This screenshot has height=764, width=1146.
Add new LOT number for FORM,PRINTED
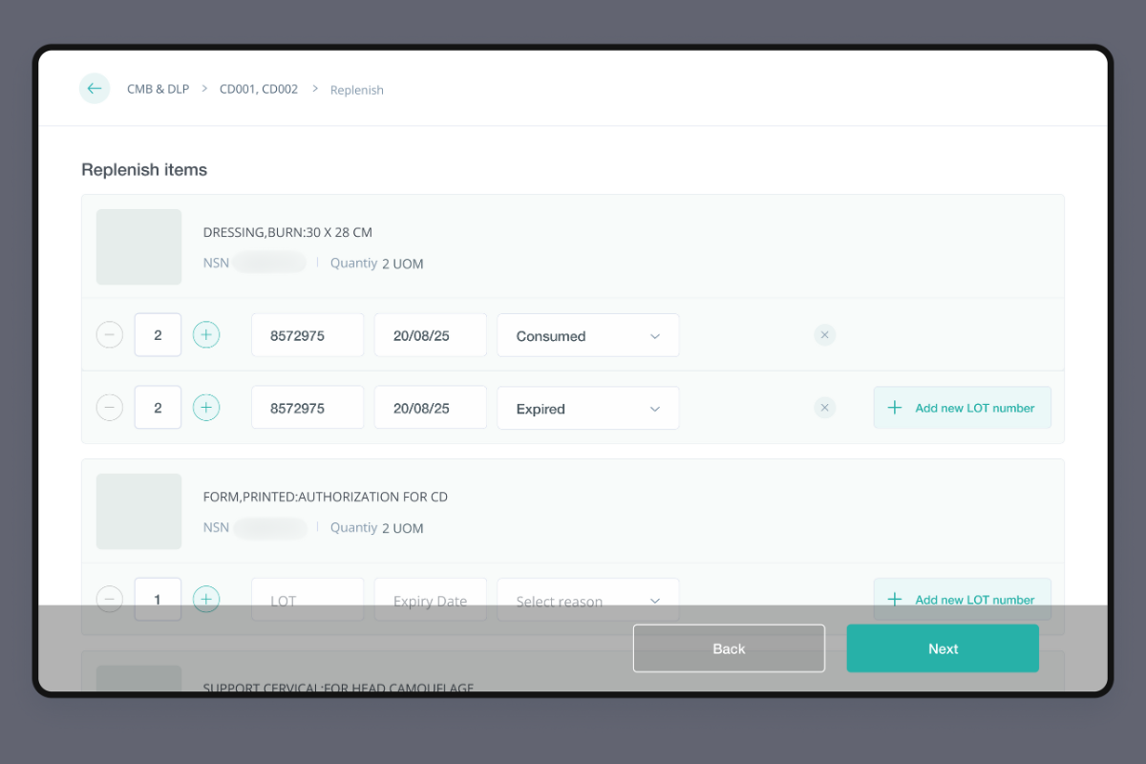[963, 600]
